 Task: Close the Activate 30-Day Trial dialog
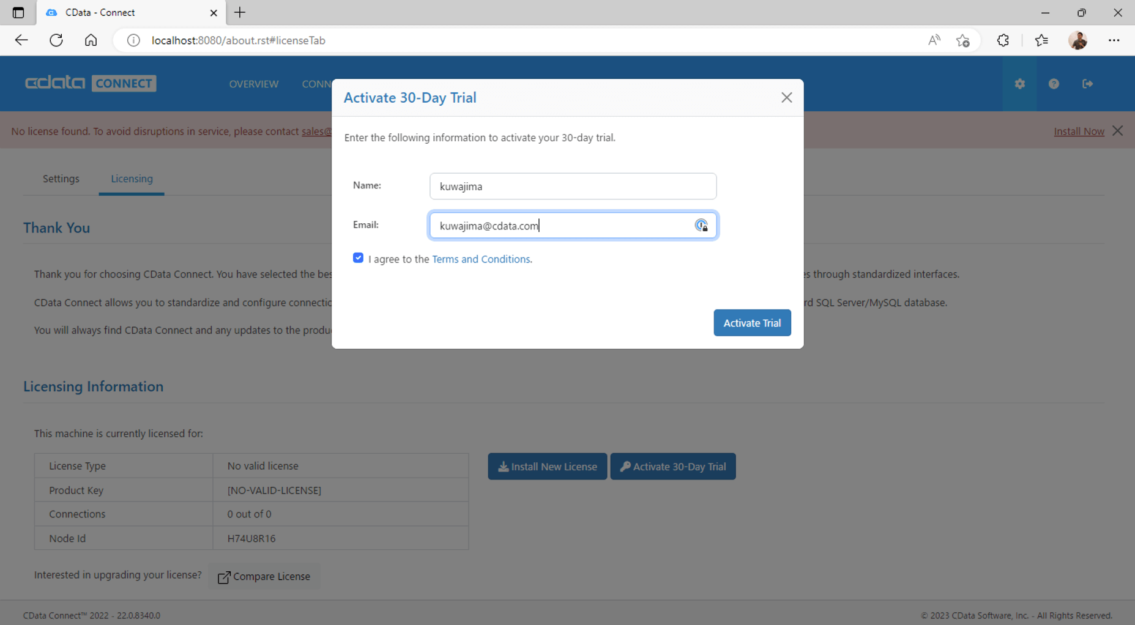click(786, 98)
